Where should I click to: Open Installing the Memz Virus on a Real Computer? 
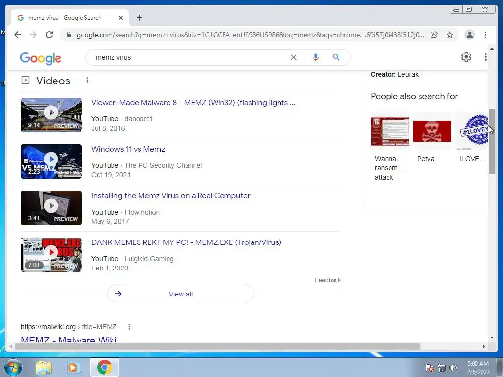pyautogui.click(x=170, y=196)
